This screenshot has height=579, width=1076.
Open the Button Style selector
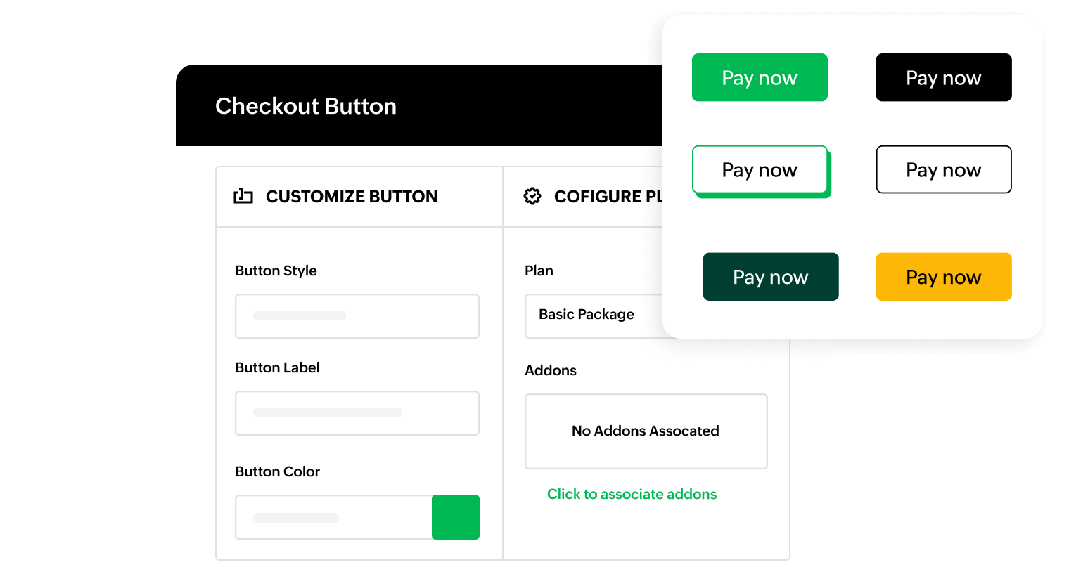357,315
